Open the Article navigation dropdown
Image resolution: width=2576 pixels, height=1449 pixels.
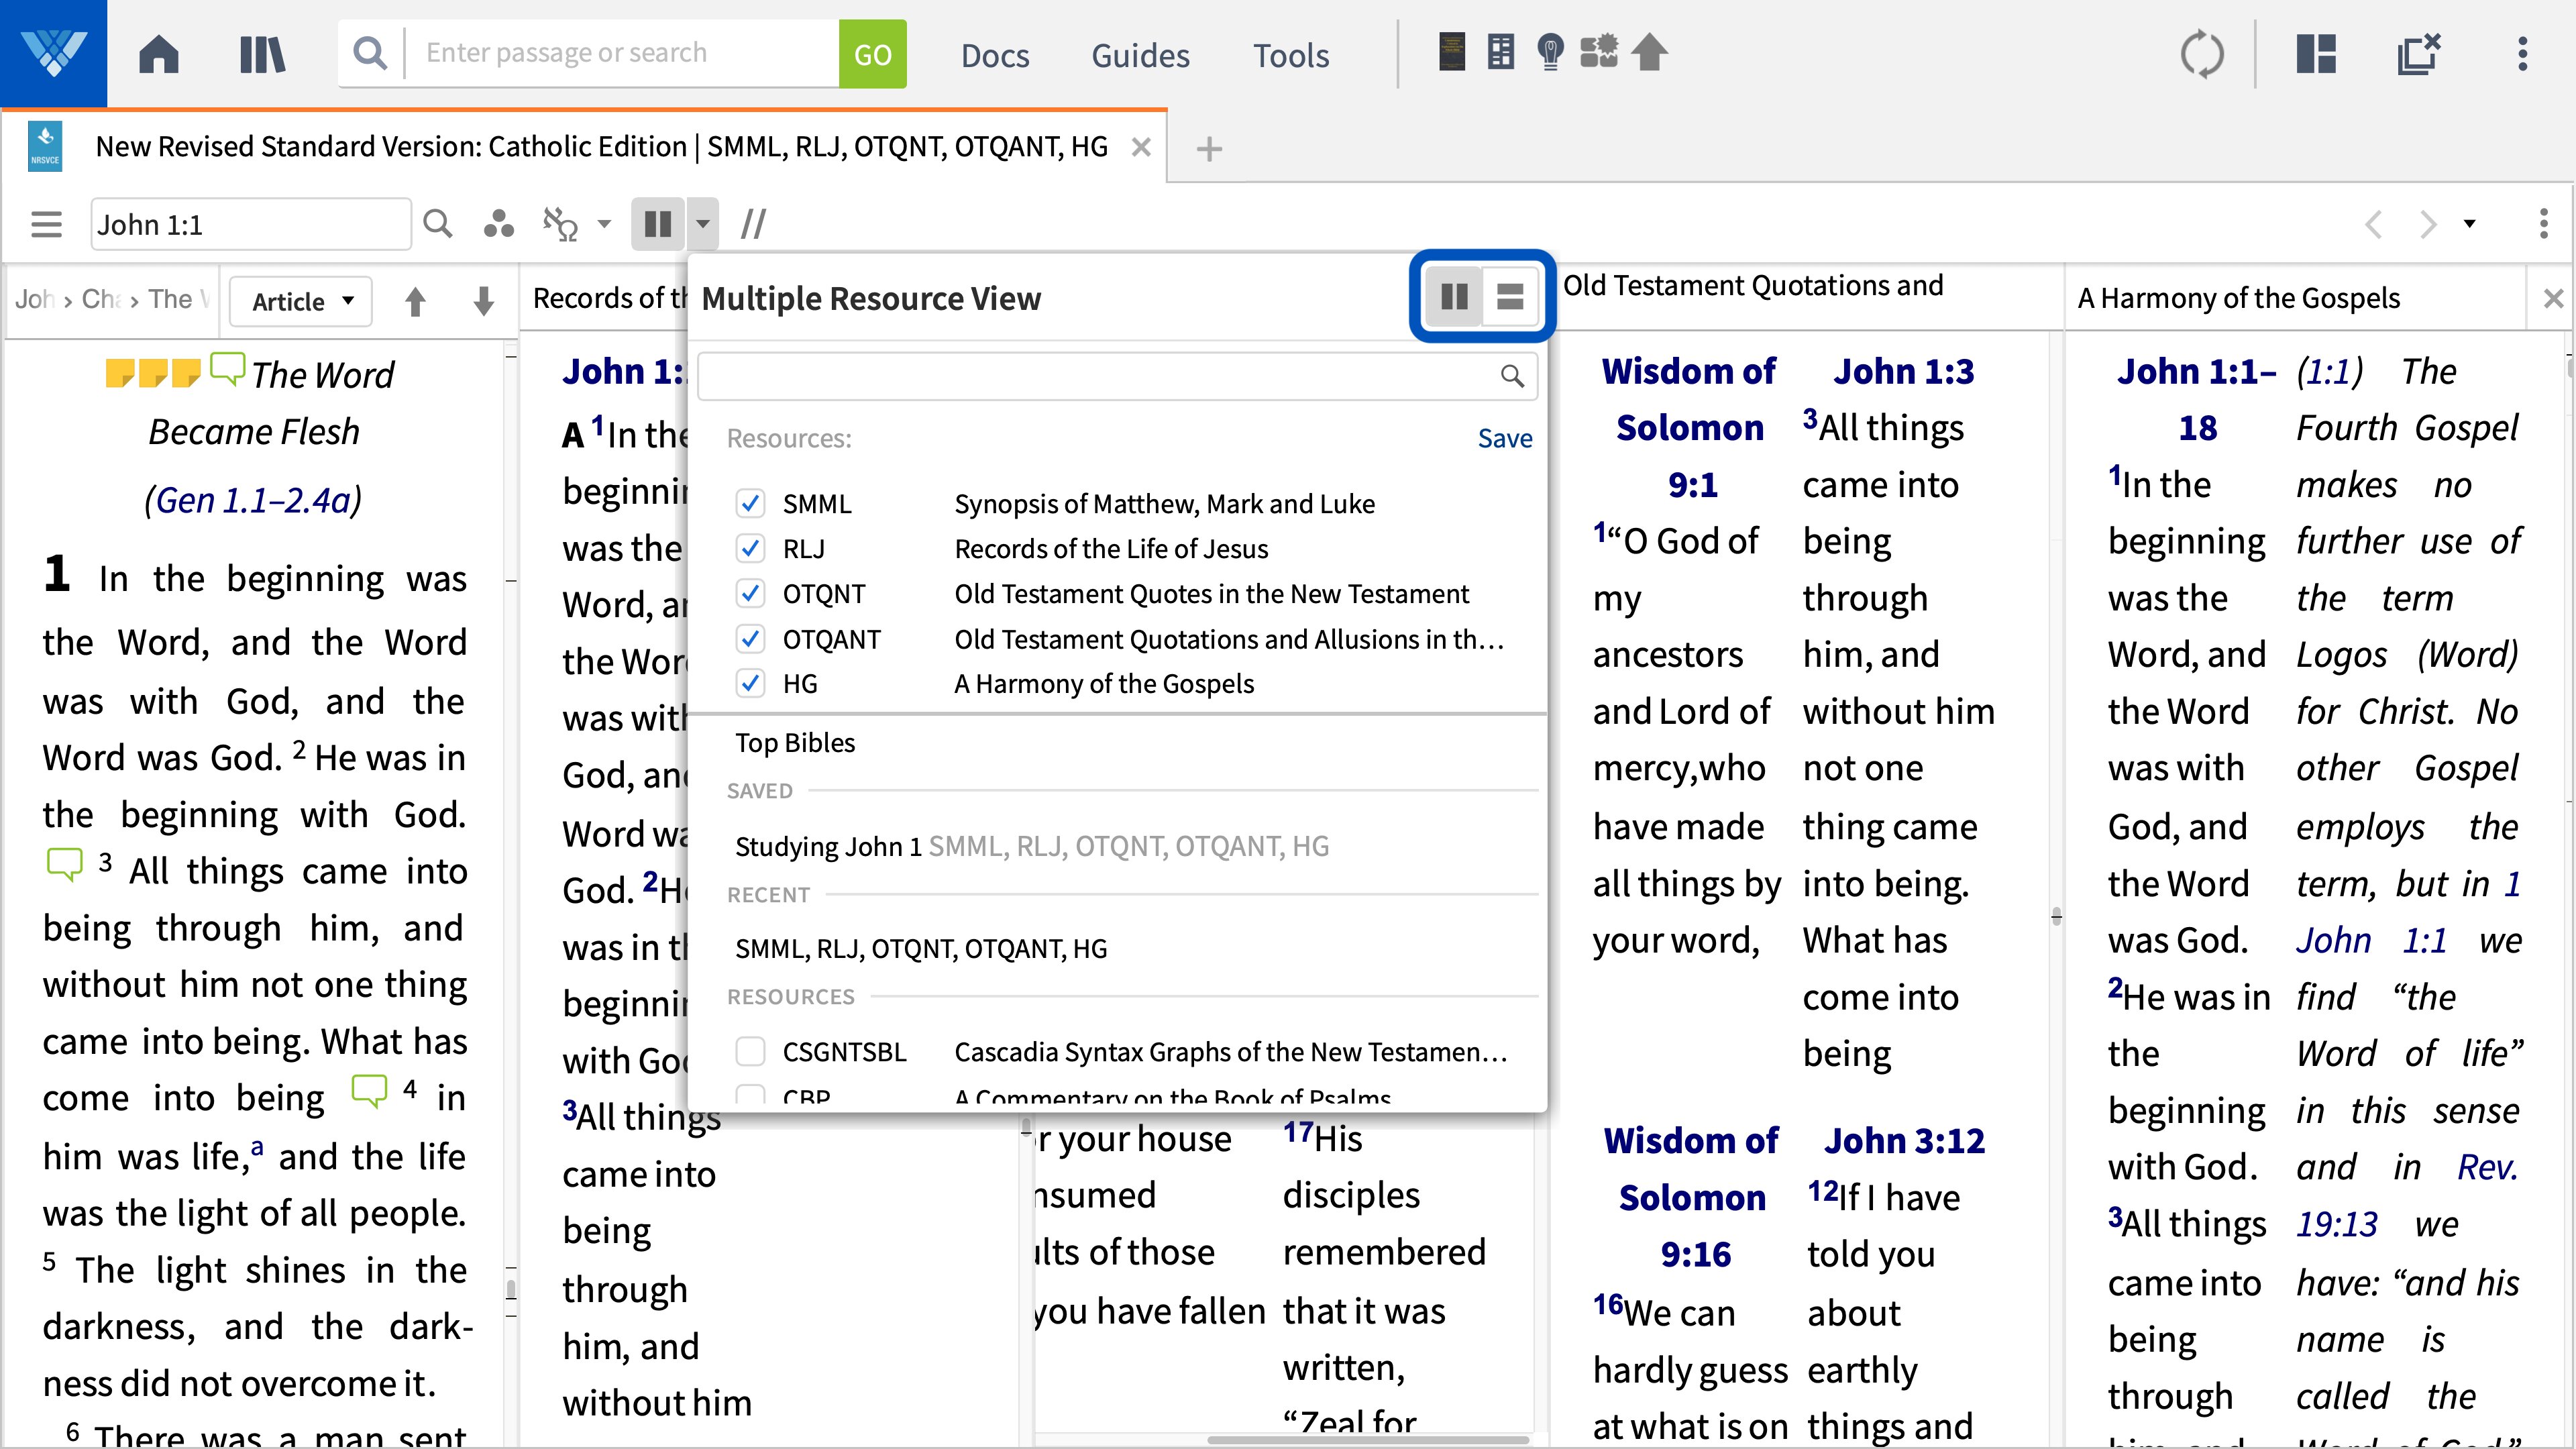click(301, 301)
